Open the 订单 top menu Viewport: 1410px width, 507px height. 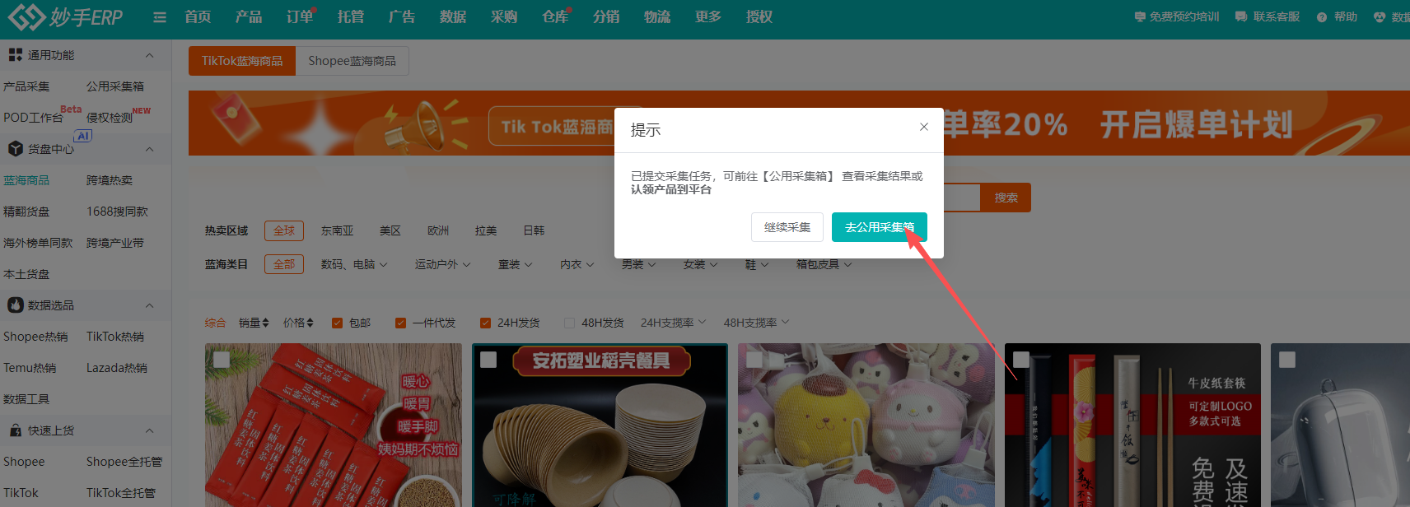[300, 16]
